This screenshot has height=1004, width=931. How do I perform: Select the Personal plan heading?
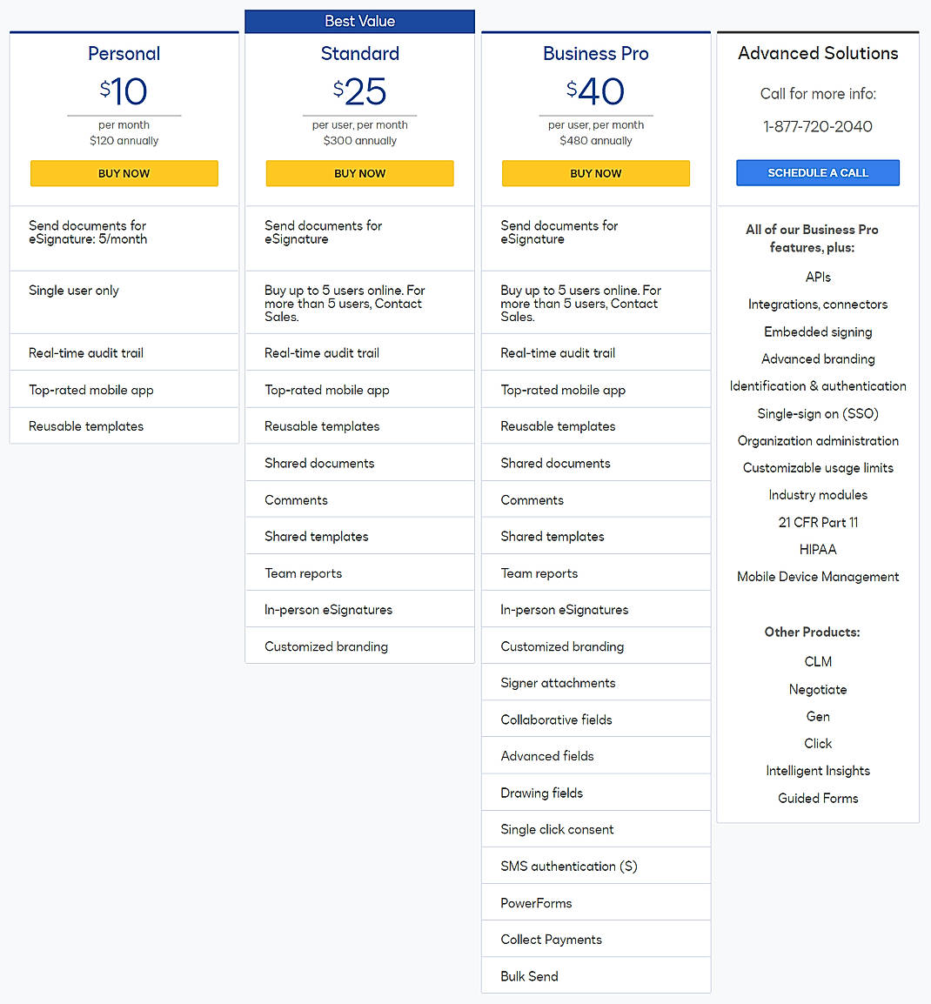(124, 53)
